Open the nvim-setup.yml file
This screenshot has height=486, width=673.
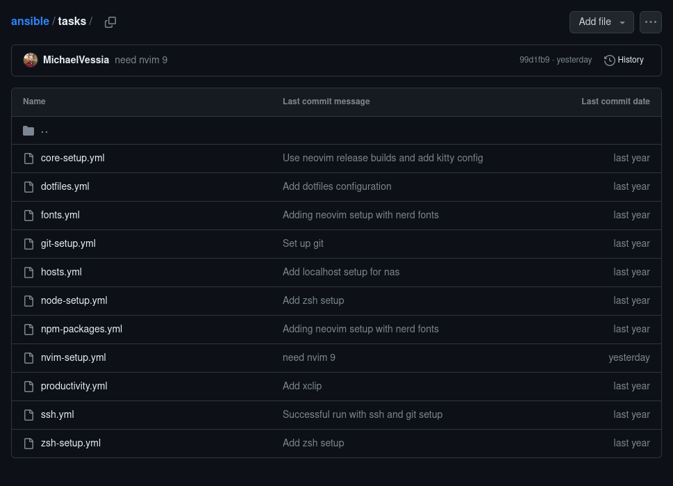click(x=74, y=358)
